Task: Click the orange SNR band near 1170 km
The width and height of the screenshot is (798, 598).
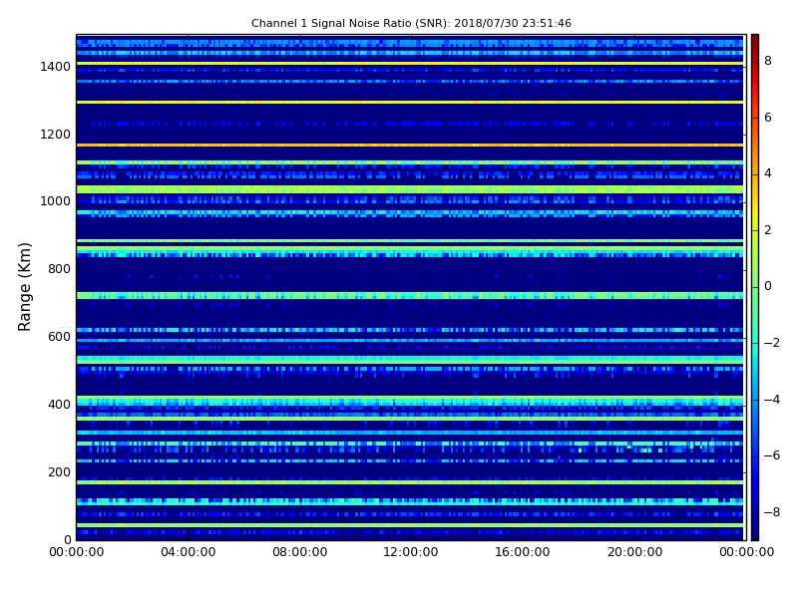Action: 410,146
